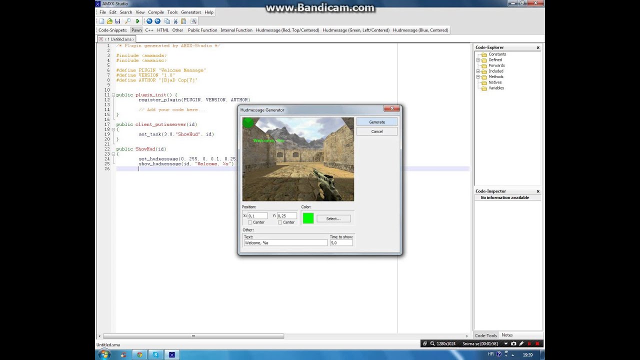Click the green color swatch

(x=308, y=218)
